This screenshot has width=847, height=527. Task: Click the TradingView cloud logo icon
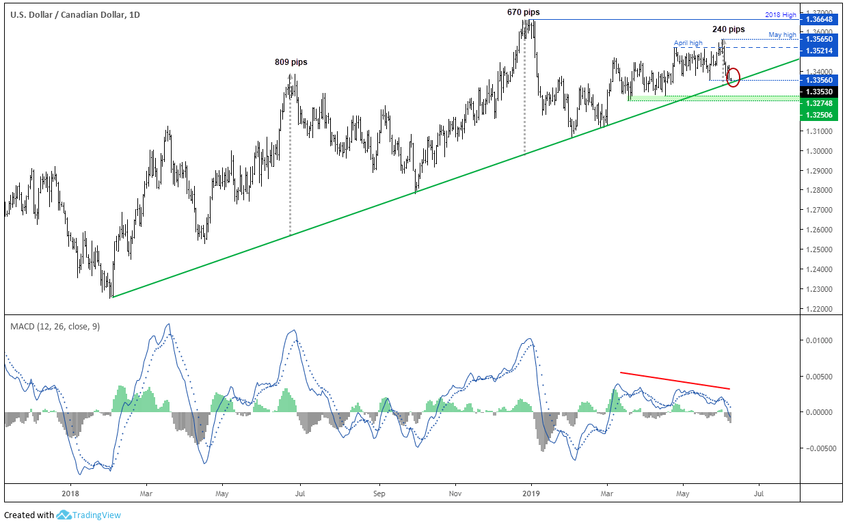pos(64,515)
